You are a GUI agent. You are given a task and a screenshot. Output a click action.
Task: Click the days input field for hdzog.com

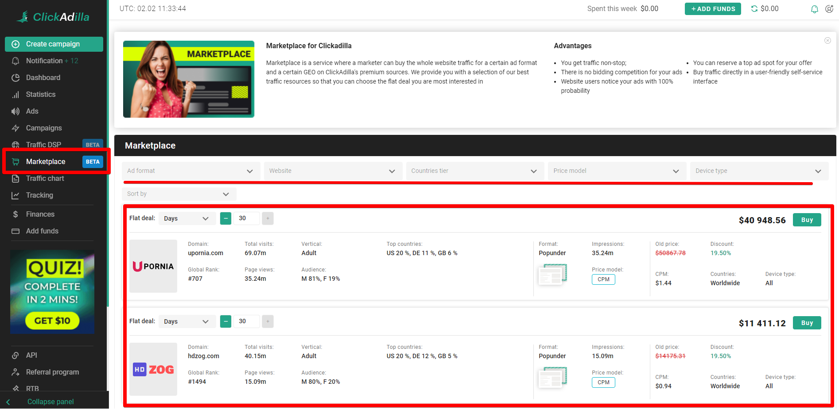246,321
